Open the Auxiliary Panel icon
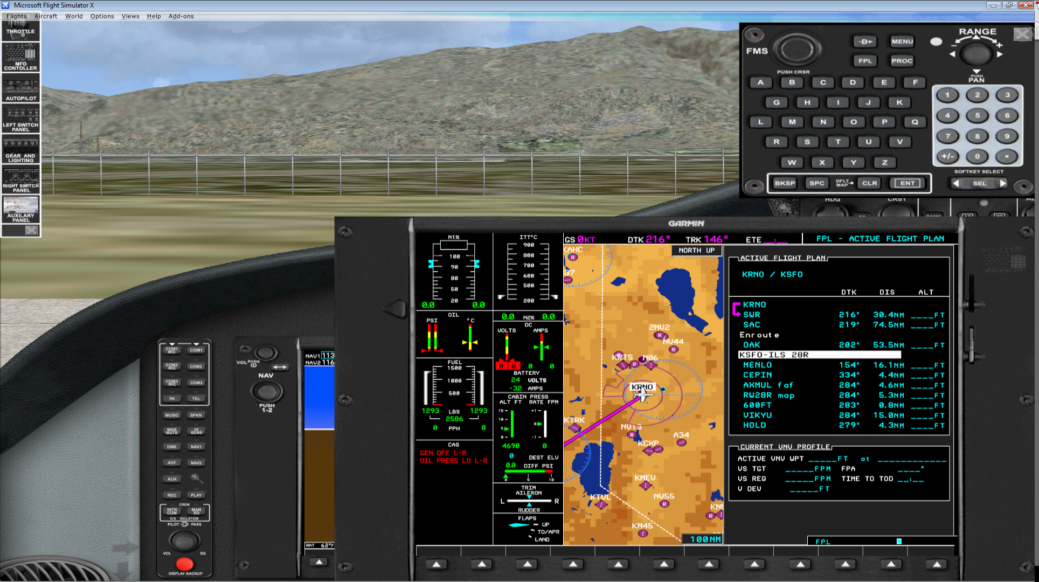The image size is (1039, 582). 20,210
